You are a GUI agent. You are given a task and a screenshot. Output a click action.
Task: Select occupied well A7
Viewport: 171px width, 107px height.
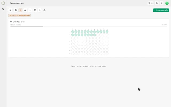[x=91, y=32]
